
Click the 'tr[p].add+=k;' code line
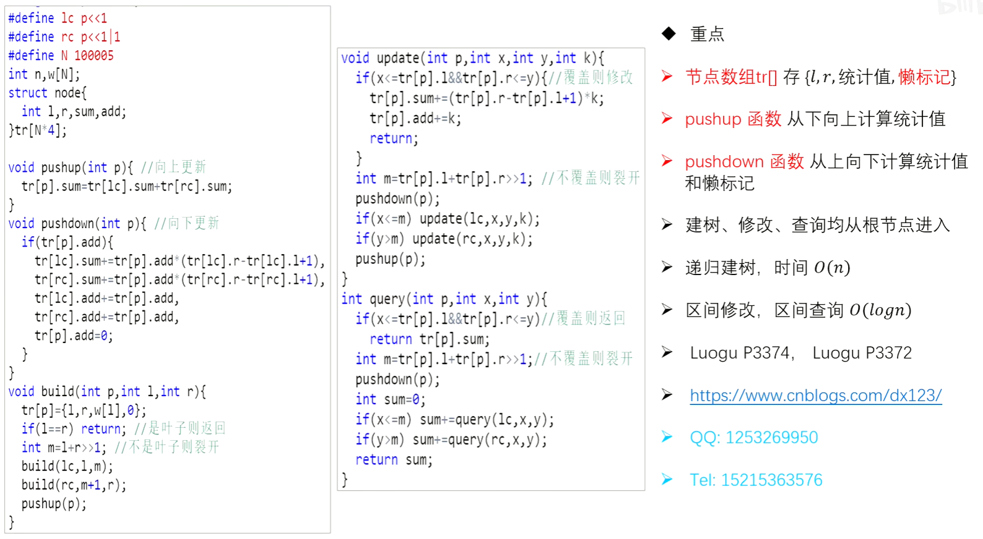(x=415, y=118)
